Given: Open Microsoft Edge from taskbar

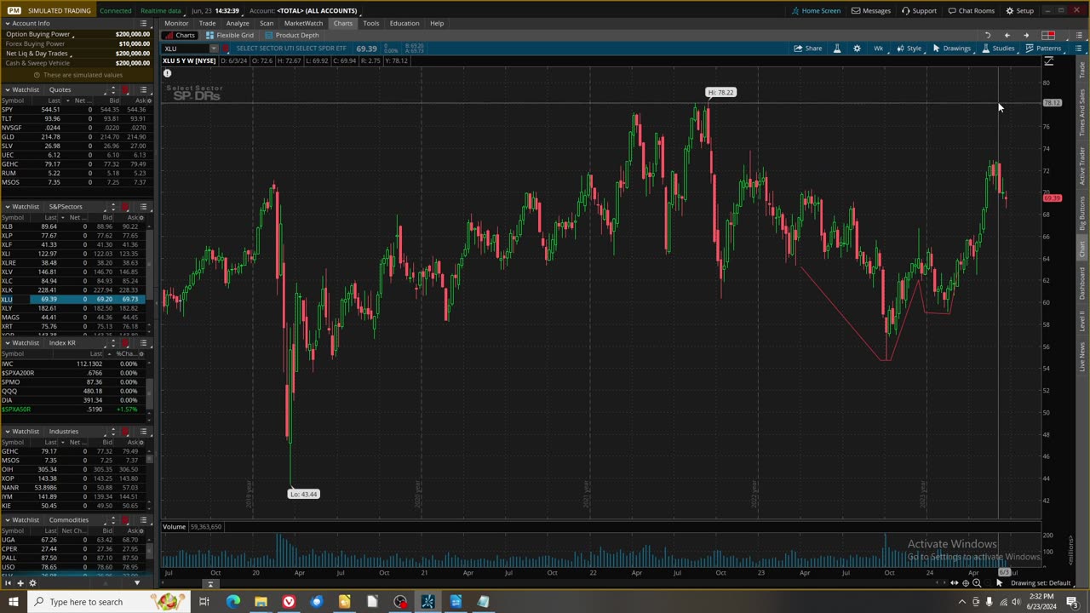Looking at the screenshot, I should (233, 602).
